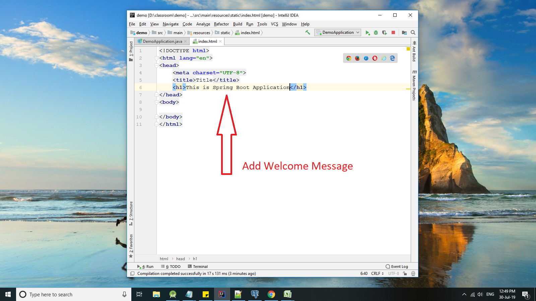Click the demo breadcrumb in navigation bar
The height and width of the screenshot is (301, 536).
pos(139,33)
